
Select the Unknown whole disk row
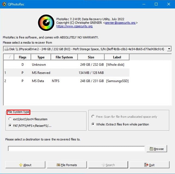(67, 65)
